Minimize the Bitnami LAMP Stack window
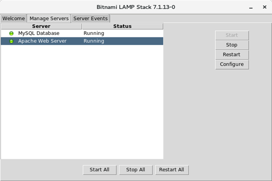 point(251,7)
